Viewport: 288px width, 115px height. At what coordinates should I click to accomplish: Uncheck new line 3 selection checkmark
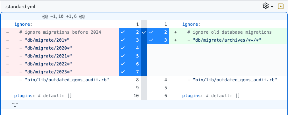point(151,40)
